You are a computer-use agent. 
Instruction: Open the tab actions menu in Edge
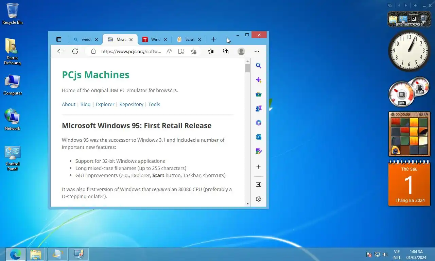59,39
